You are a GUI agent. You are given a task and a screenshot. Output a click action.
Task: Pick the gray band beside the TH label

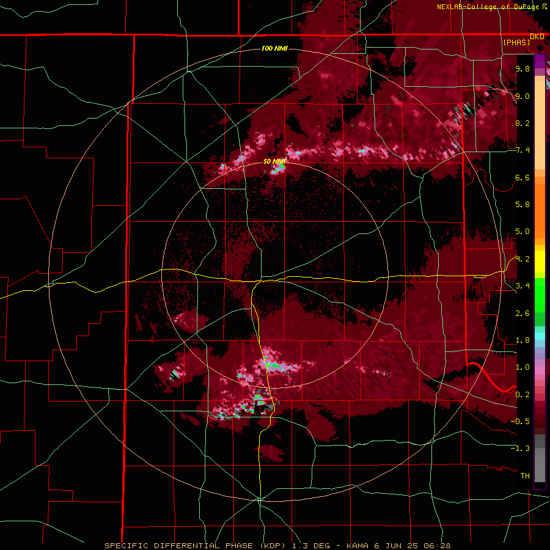click(540, 470)
